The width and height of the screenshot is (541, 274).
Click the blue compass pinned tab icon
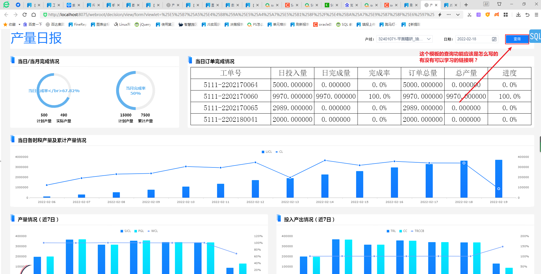point(18,5)
